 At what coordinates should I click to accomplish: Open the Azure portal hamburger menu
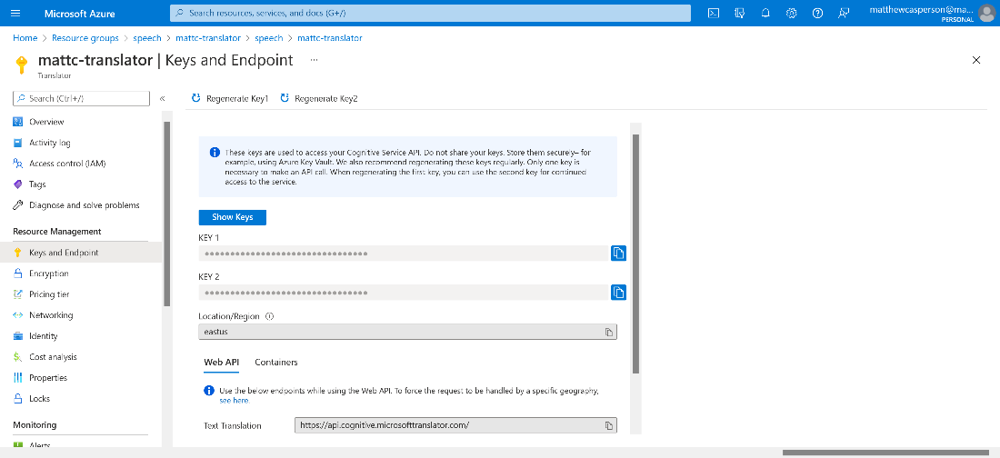(16, 13)
